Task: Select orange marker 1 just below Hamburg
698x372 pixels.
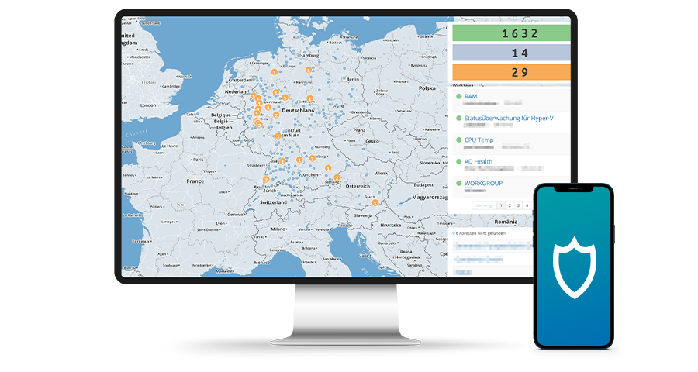Action: tap(308, 70)
